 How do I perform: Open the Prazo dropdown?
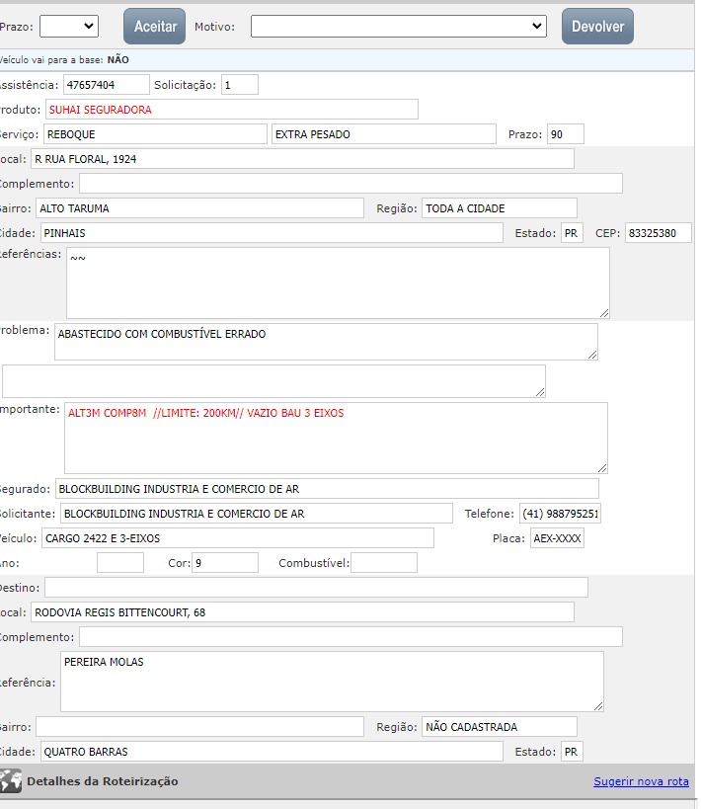(68, 26)
